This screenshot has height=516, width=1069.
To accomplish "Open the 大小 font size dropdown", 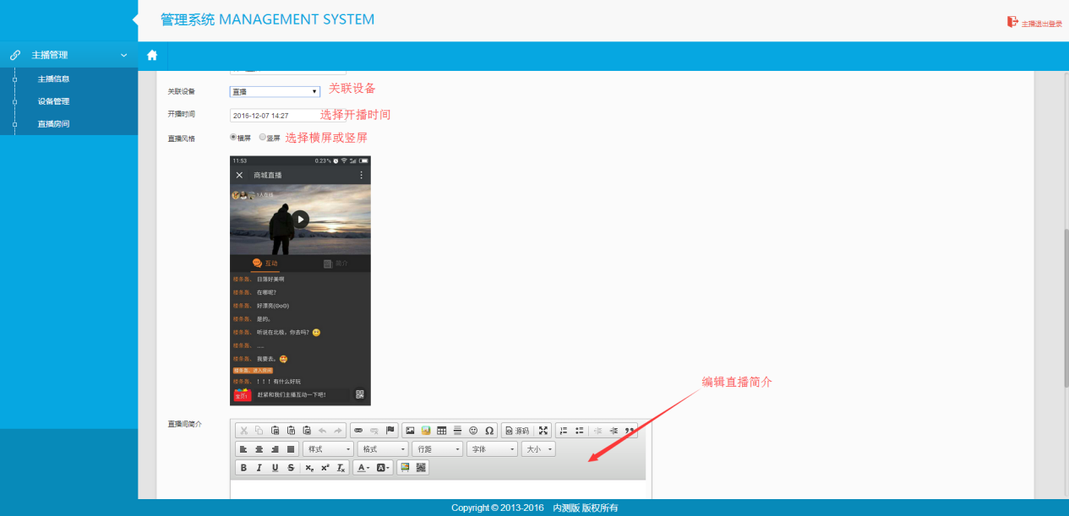I will 538,449.
